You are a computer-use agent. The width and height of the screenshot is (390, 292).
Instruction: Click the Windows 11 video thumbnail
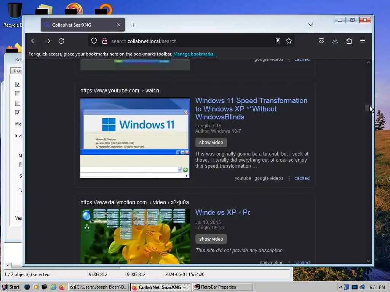(135, 138)
